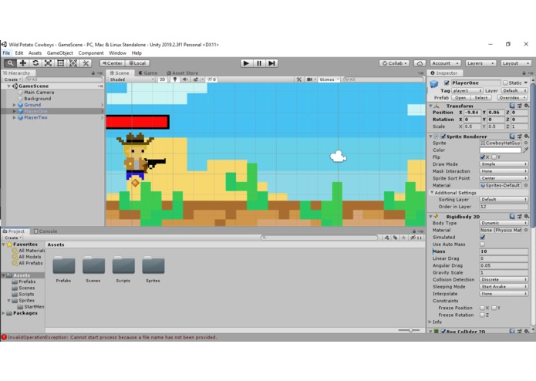
Task: Lock the Inspector panel
Action: [x=524, y=72]
